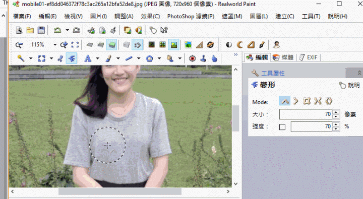Click the light bulb tips icon
The image size is (363, 199).
[153, 30]
